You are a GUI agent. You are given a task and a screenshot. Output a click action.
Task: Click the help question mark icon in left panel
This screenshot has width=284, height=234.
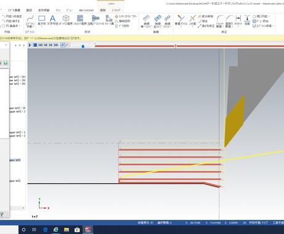pos(2,214)
